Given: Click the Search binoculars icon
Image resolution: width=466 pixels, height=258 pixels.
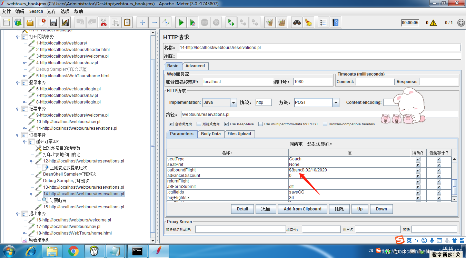Looking at the screenshot, I should pos(297,23).
